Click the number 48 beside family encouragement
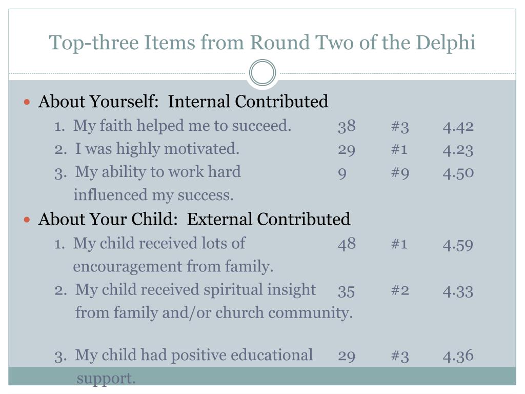Screen dimensions: 525x394 (347, 244)
